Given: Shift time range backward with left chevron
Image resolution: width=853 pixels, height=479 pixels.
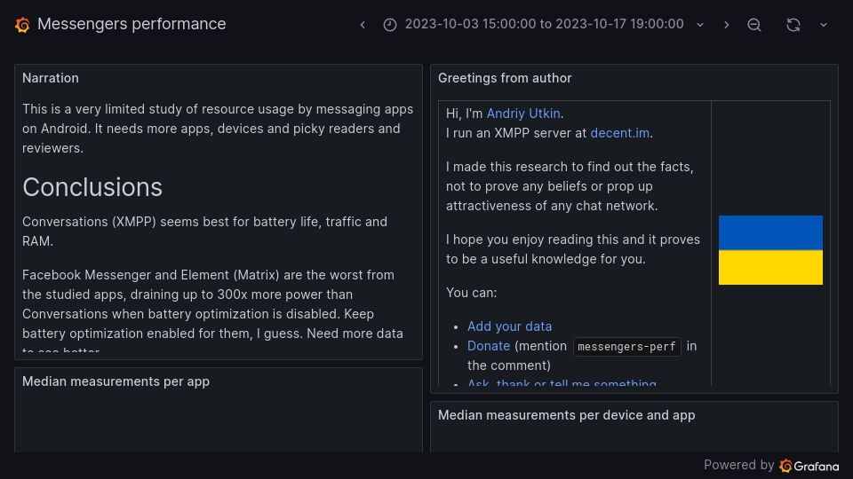Looking at the screenshot, I should coord(363,25).
